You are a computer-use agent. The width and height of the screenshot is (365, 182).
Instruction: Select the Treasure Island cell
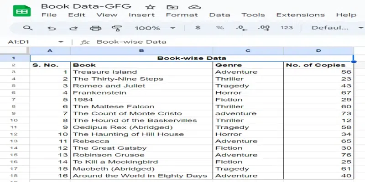tap(141, 72)
